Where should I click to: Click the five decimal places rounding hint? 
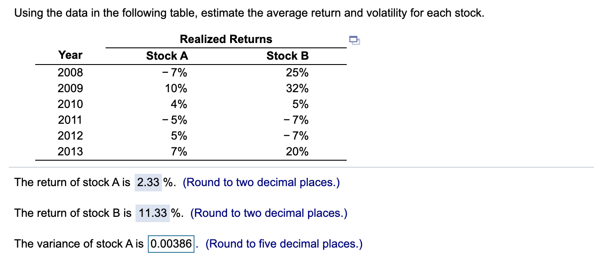(x=285, y=244)
